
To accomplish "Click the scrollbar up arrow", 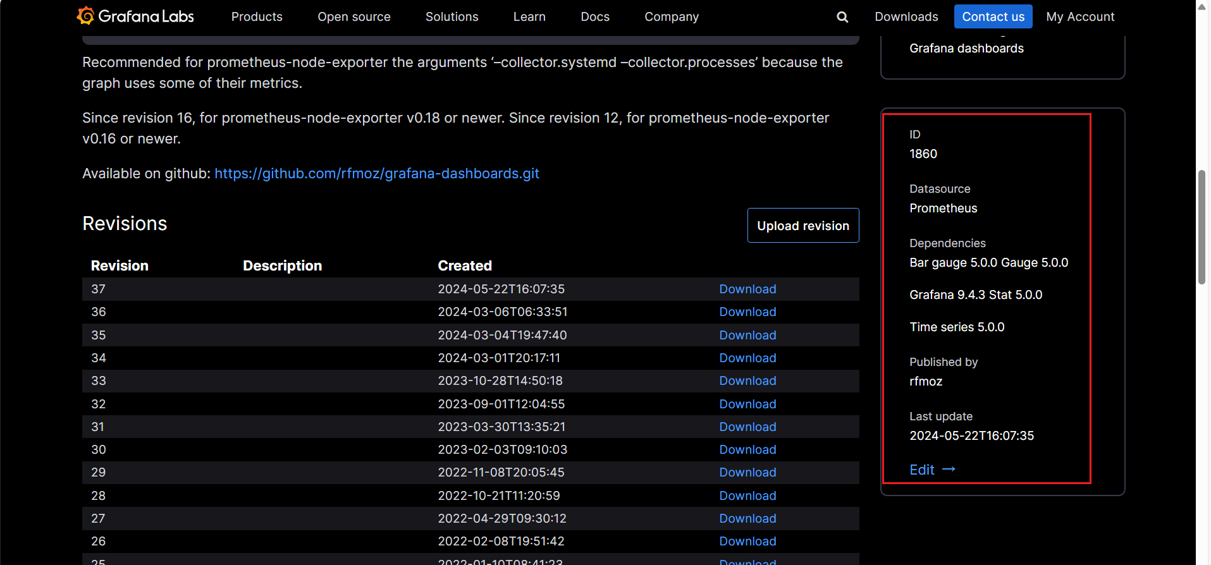I will point(1202,6).
